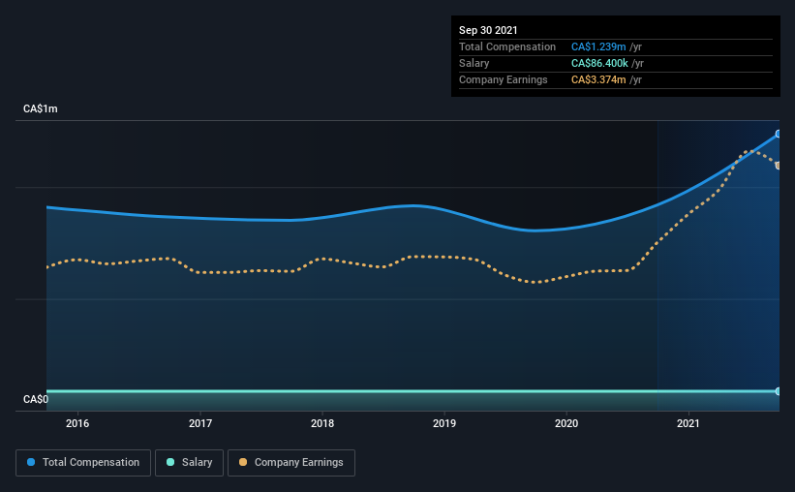Select the Company Earnings end data point
The image size is (795, 492).
pyautogui.click(x=778, y=166)
